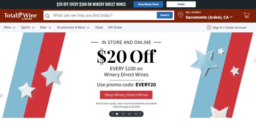The width and height of the screenshot is (256, 121).
Task: Expand the Accessories & More menu
Action: tap(73, 27)
